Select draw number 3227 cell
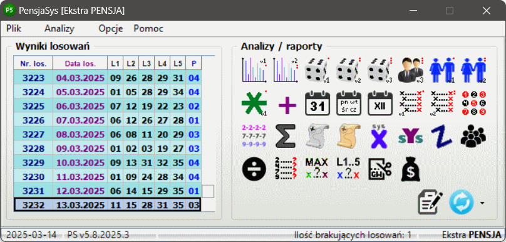 click(33, 134)
